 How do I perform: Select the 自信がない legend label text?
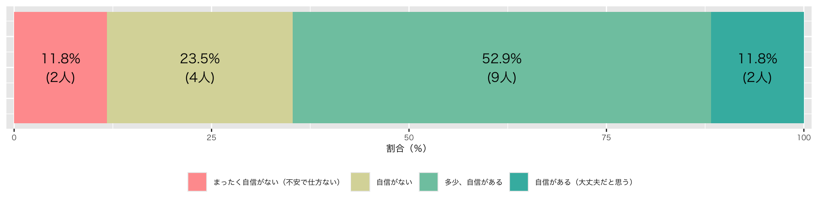pos(394,182)
